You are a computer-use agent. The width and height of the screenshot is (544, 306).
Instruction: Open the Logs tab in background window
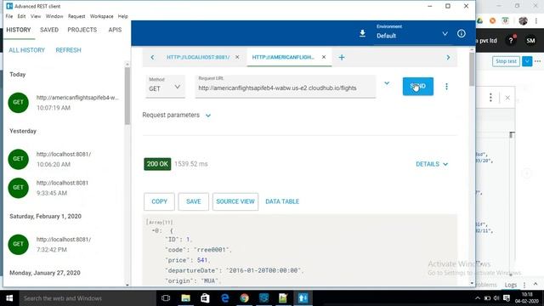[x=511, y=285]
